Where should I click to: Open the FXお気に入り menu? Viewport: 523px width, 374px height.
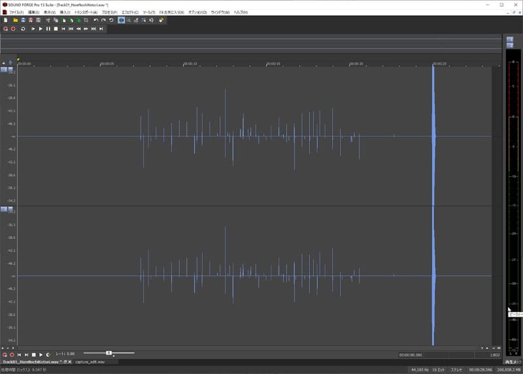click(171, 12)
